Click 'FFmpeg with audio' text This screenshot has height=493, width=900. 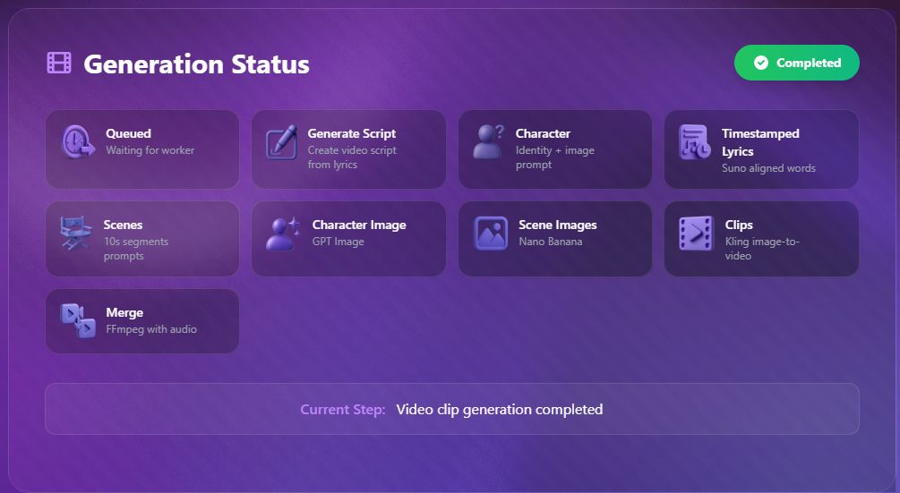[x=151, y=329]
